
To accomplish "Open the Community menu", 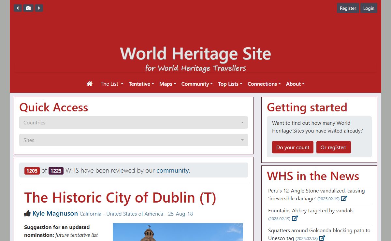I will (x=197, y=84).
